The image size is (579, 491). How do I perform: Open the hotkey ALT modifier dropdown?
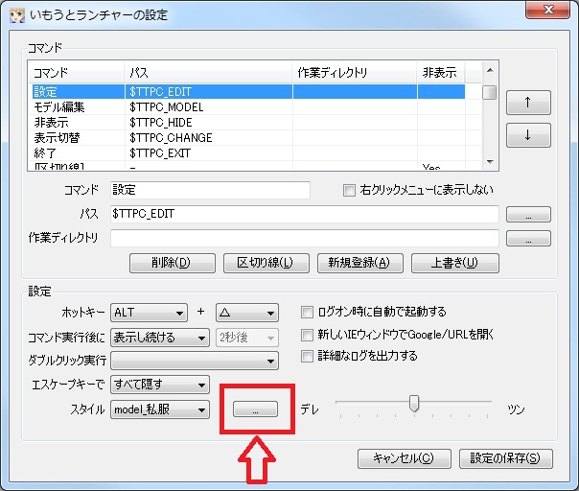[x=149, y=313]
